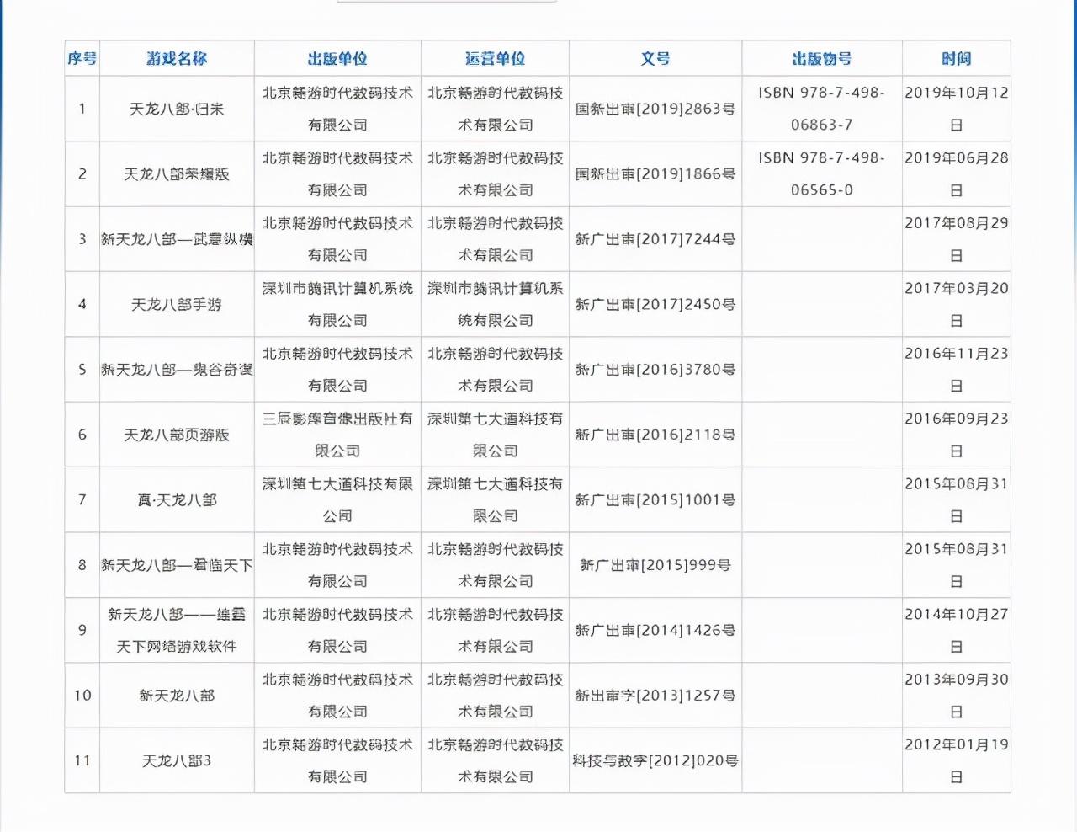The width and height of the screenshot is (1077, 832).
Task: Click the row 10 game name 新天龙八部
Action: [177, 696]
